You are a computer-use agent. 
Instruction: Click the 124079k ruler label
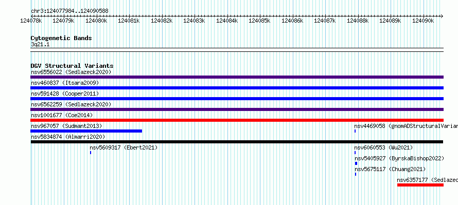pos(63,21)
